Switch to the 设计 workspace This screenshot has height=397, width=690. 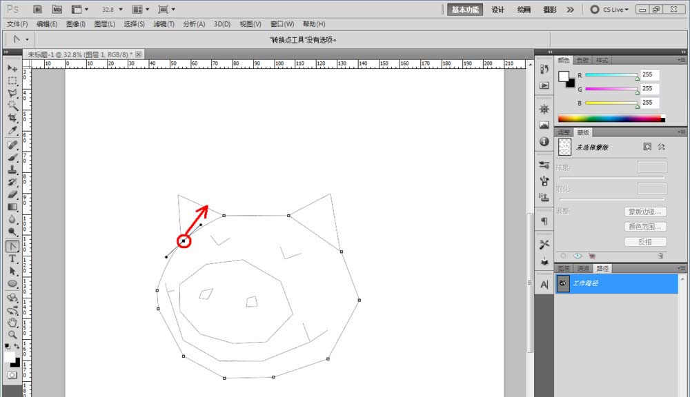497,10
